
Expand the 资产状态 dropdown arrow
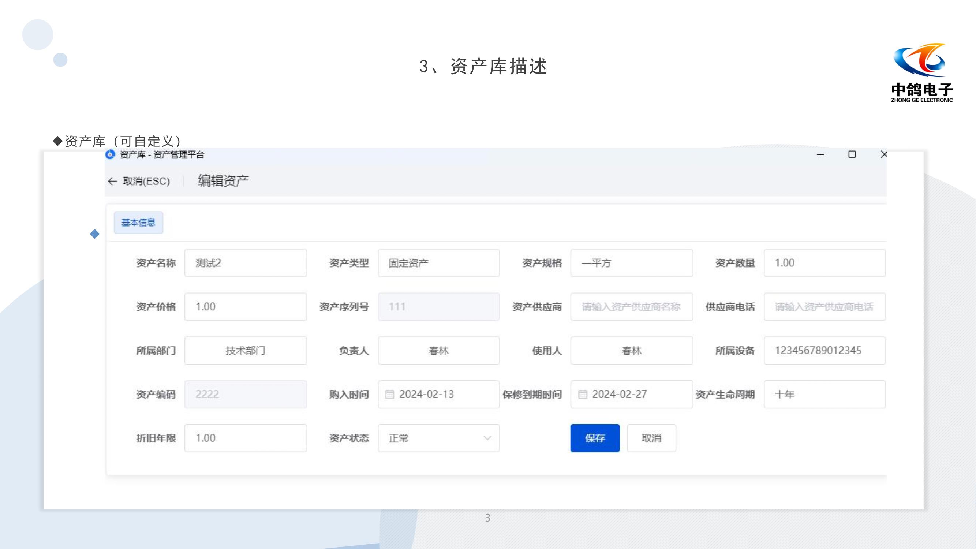pyautogui.click(x=487, y=438)
